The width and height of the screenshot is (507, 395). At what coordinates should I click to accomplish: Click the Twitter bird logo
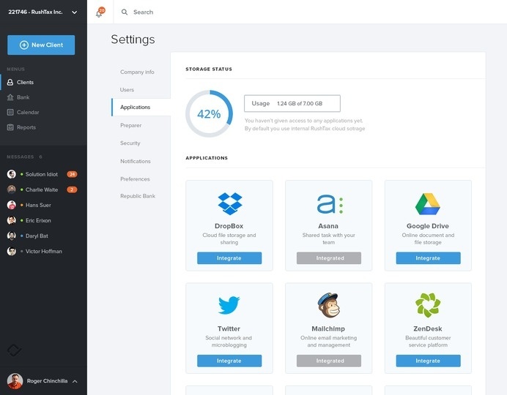(229, 305)
